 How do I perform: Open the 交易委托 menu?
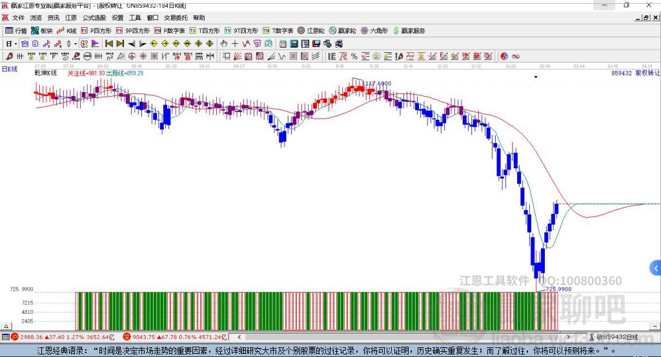tap(176, 17)
